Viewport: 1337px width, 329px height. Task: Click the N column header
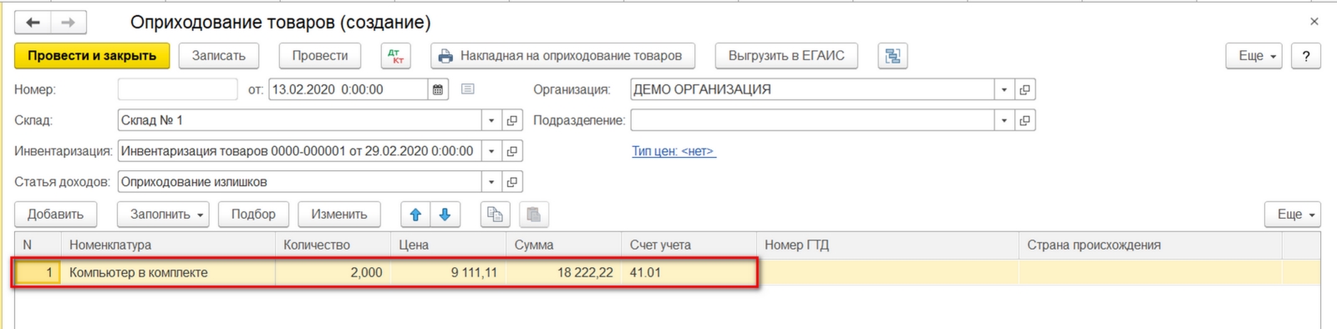(38, 245)
